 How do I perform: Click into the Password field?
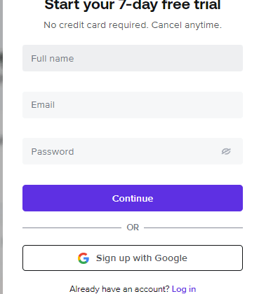[x=133, y=151]
